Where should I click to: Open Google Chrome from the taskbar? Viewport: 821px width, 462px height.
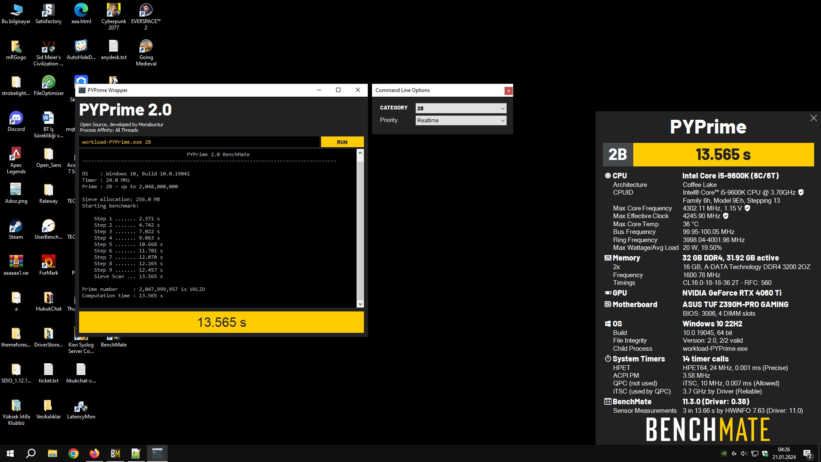point(74,453)
